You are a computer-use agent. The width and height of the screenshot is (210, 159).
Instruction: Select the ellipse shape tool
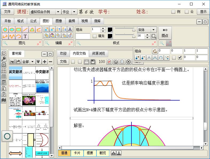(12, 29)
